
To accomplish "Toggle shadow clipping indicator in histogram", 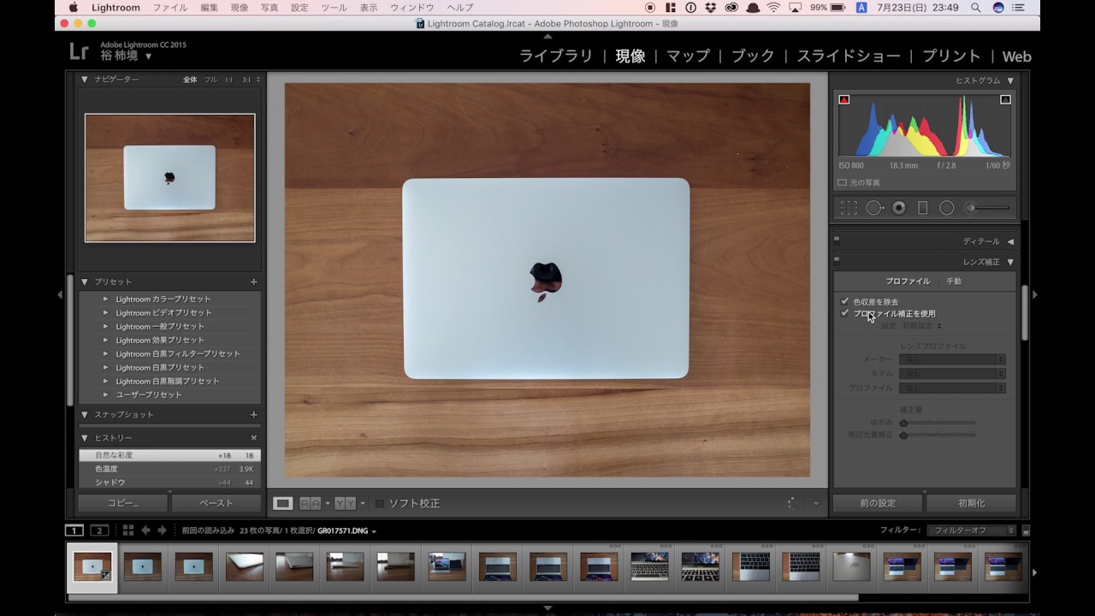I will click(844, 99).
